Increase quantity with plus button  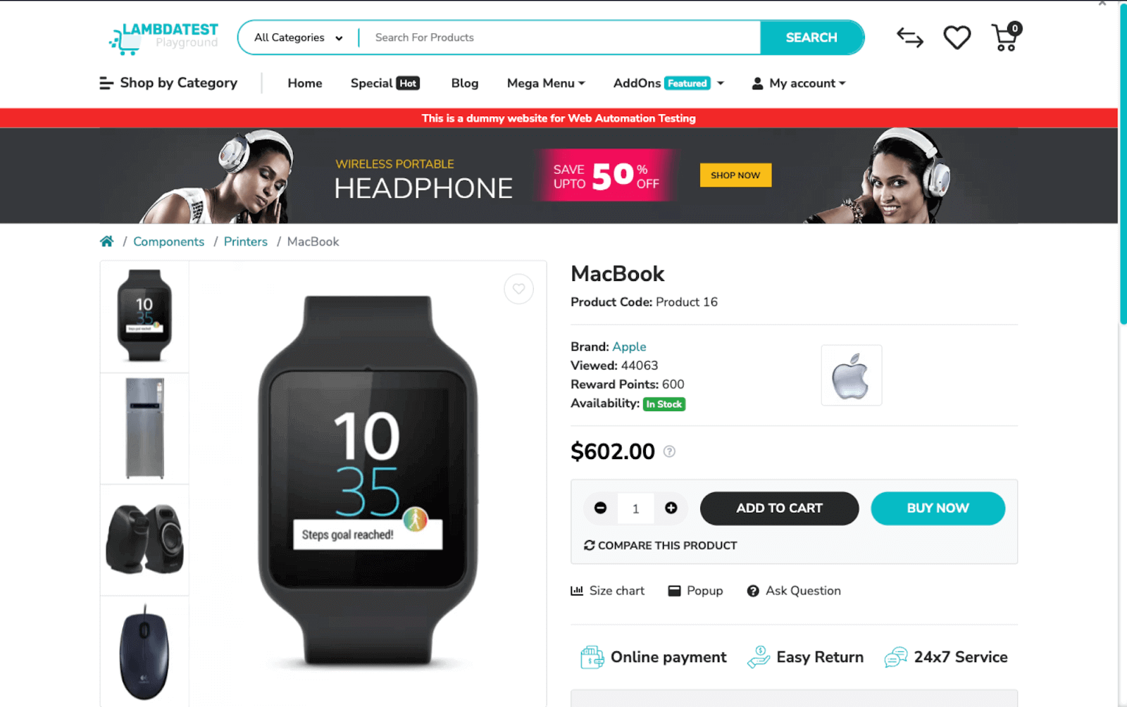pos(671,508)
